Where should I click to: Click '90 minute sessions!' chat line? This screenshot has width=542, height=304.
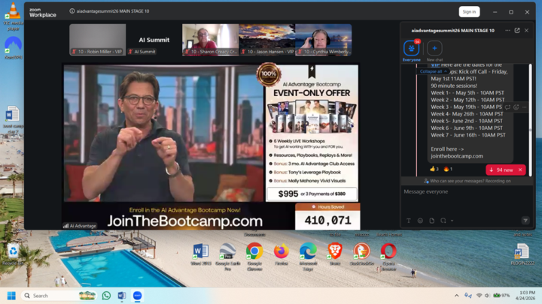tap(454, 86)
